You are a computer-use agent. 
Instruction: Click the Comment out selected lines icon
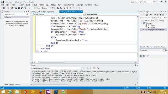(x=64, y=8)
